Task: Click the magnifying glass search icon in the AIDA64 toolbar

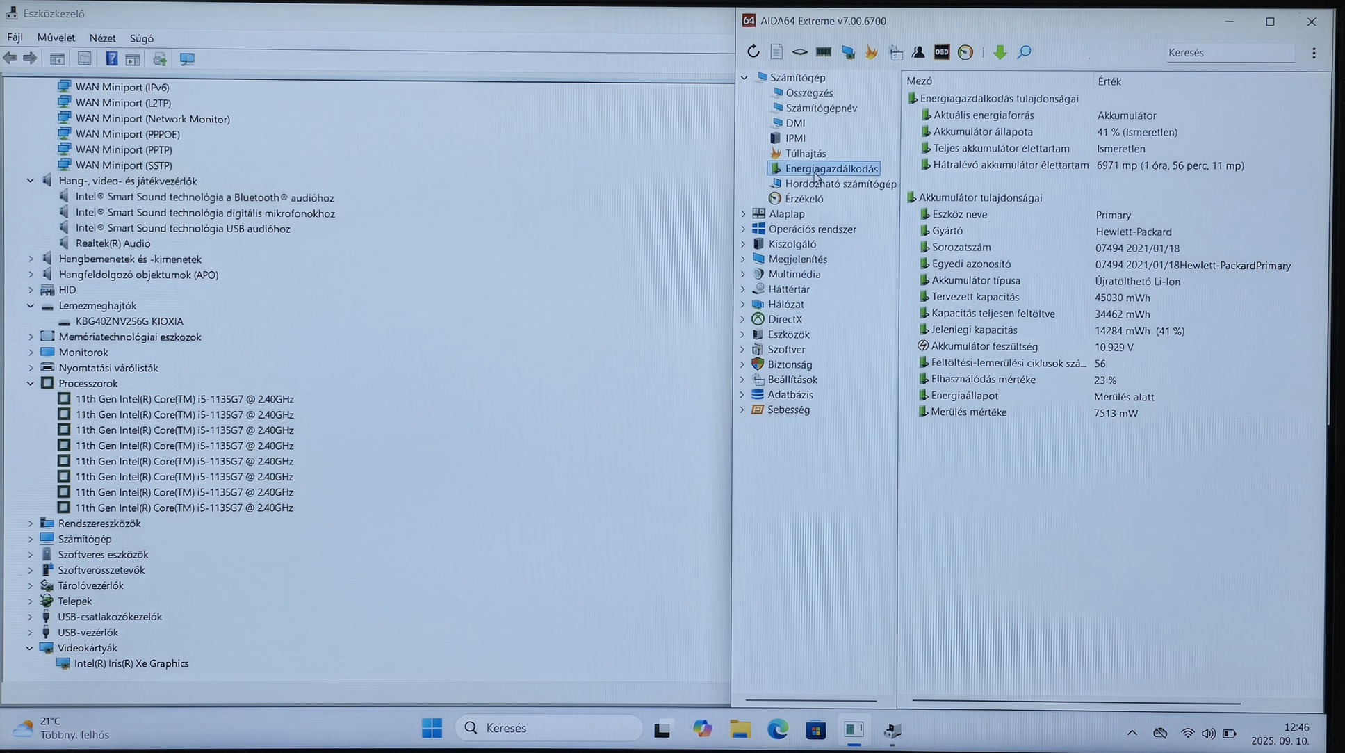Action: [1024, 52]
